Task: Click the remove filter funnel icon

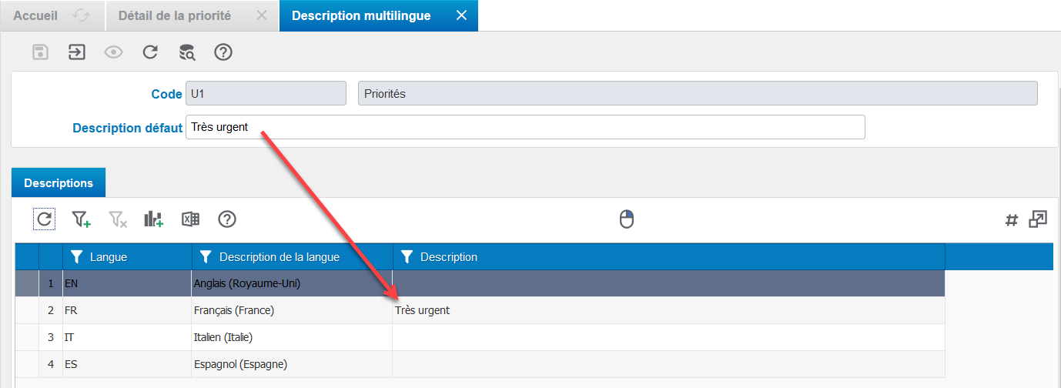Action: [x=117, y=219]
